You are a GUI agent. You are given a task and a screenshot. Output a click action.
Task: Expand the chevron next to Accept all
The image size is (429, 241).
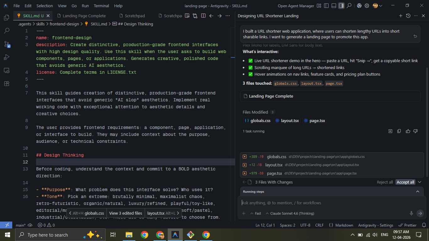tap(420, 182)
